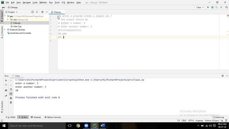Image resolution: width=229 pixels, height=129 pixels.
Task: Open Task View on taskbar
Action: pos(70,126)
